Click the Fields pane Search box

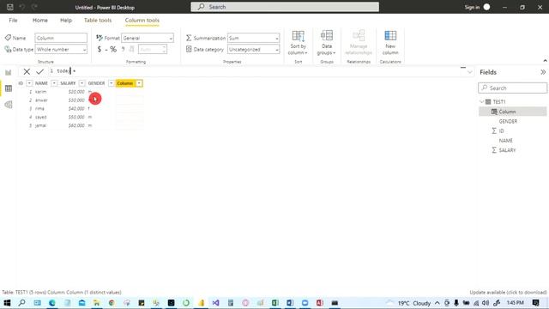click(512, 88)
